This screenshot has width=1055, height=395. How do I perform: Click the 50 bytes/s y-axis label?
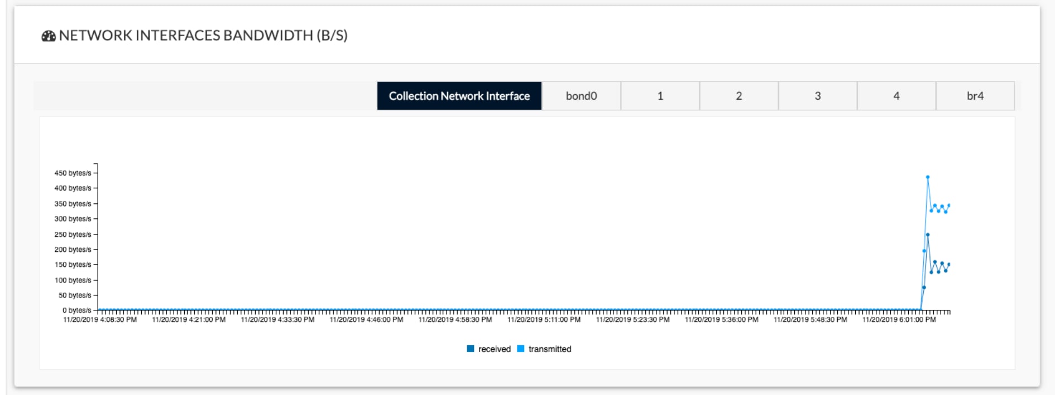click(75, 295)
